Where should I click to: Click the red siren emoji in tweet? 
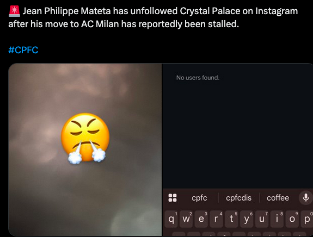pos(14,11)
